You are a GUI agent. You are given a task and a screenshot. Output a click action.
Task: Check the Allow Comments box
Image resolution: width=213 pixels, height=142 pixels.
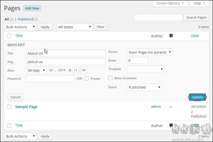[x=110, y=78]
